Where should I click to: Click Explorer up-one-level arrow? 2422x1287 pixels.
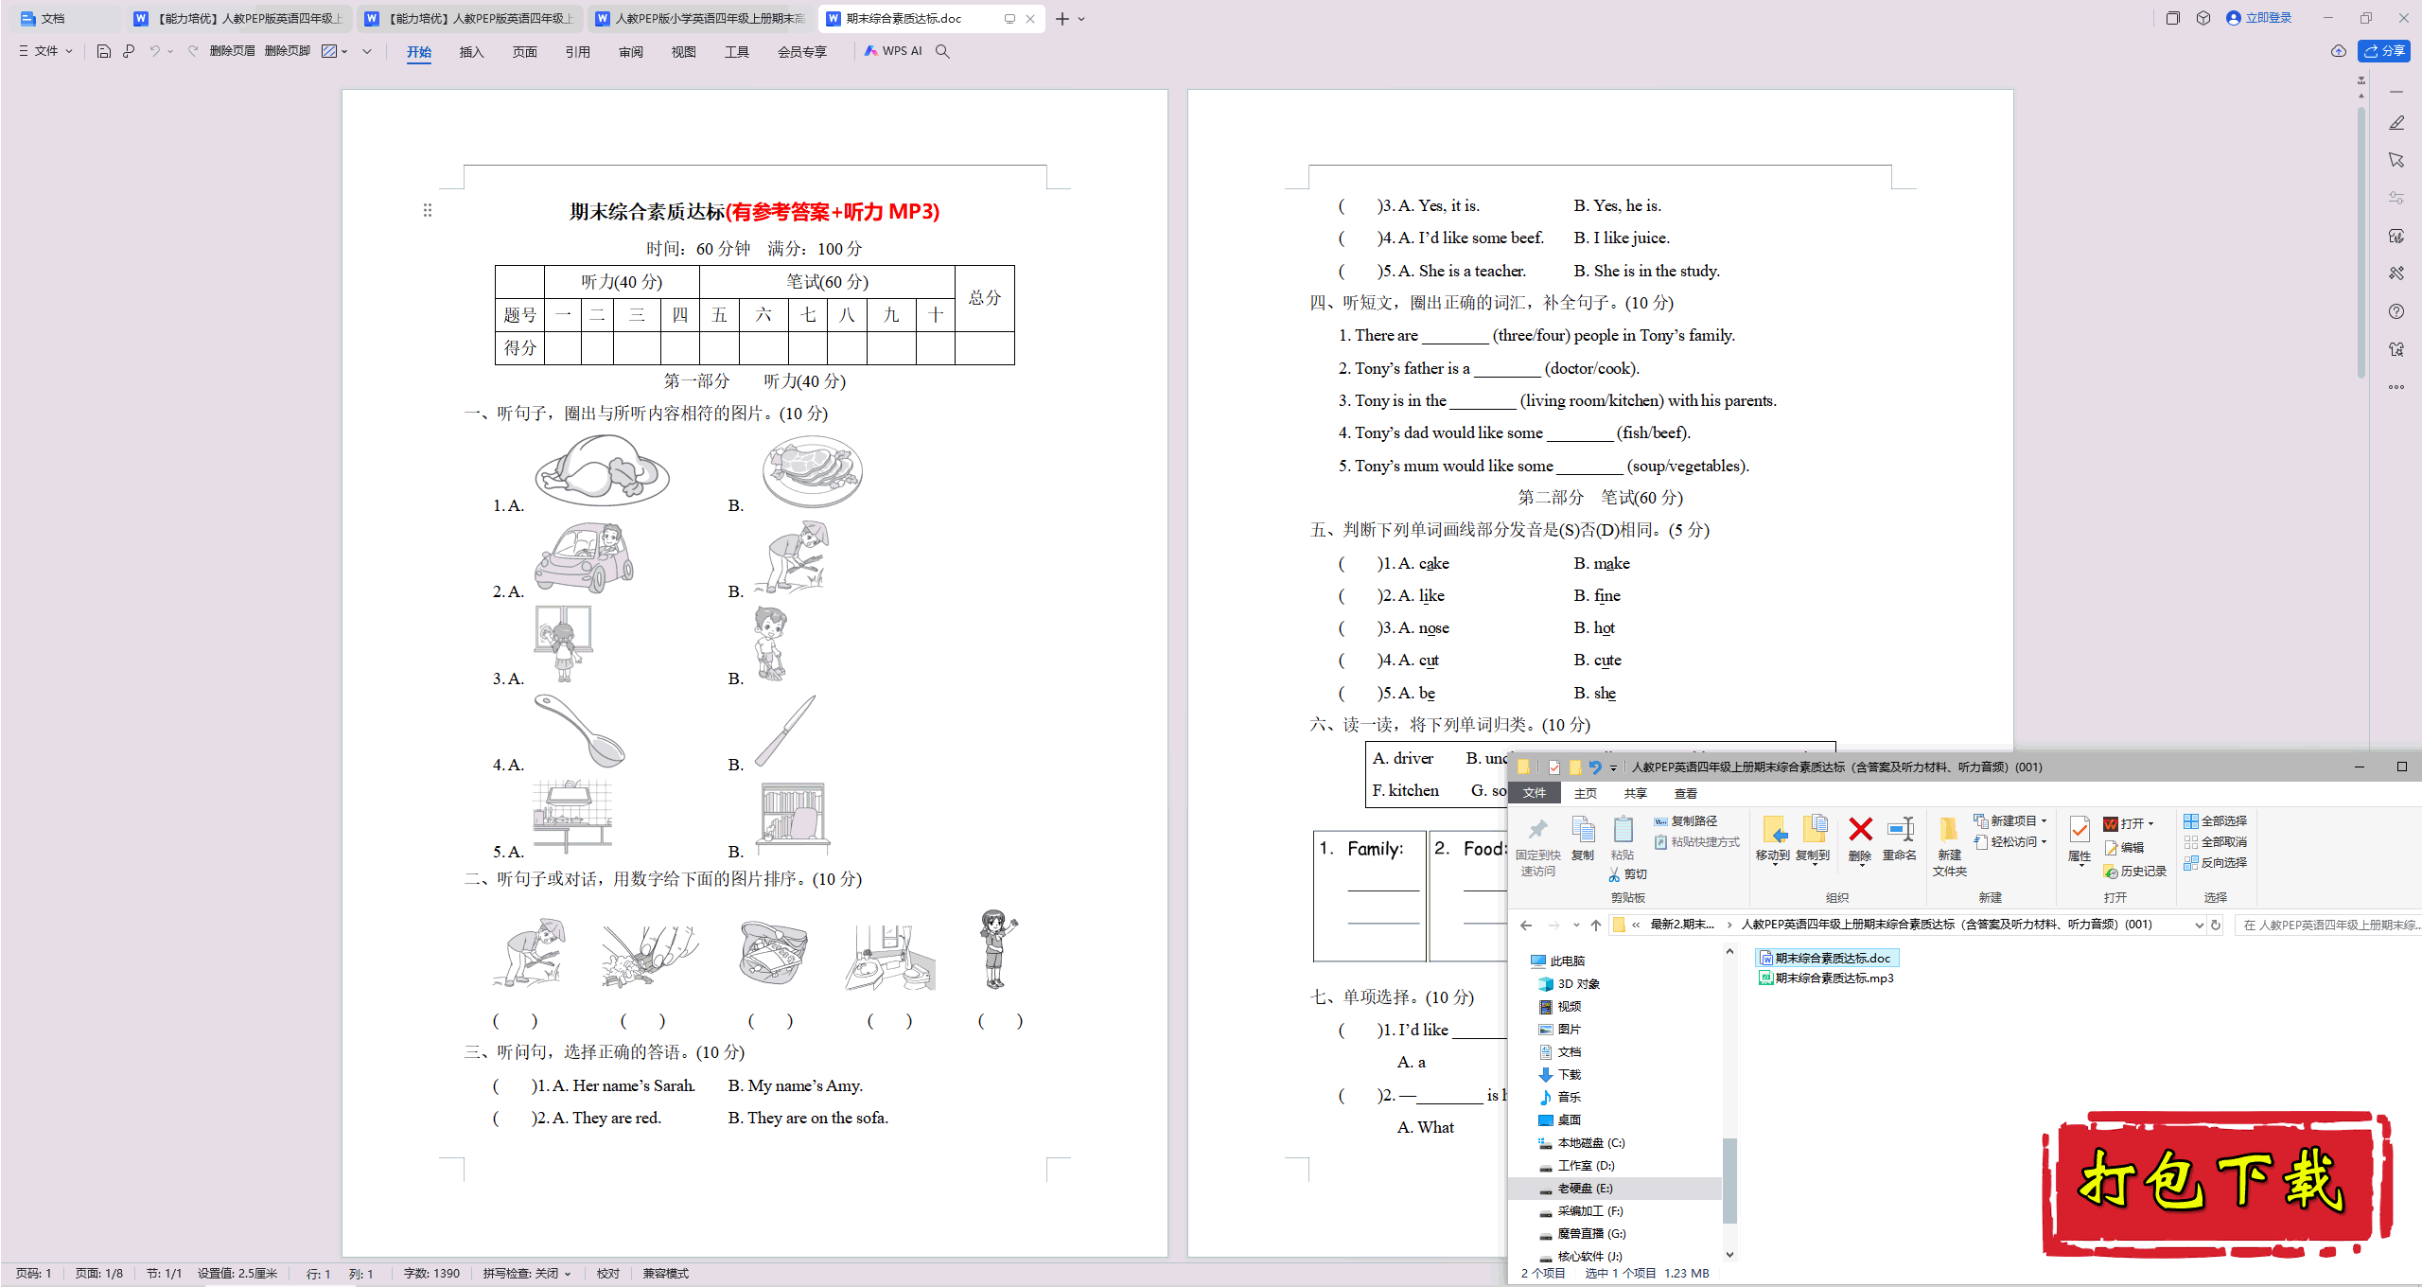pos(1596,925)
